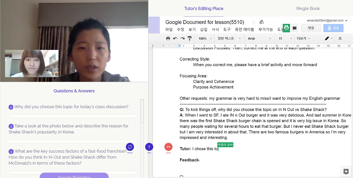Open the Google Translator button

click(x=74, y=175)
